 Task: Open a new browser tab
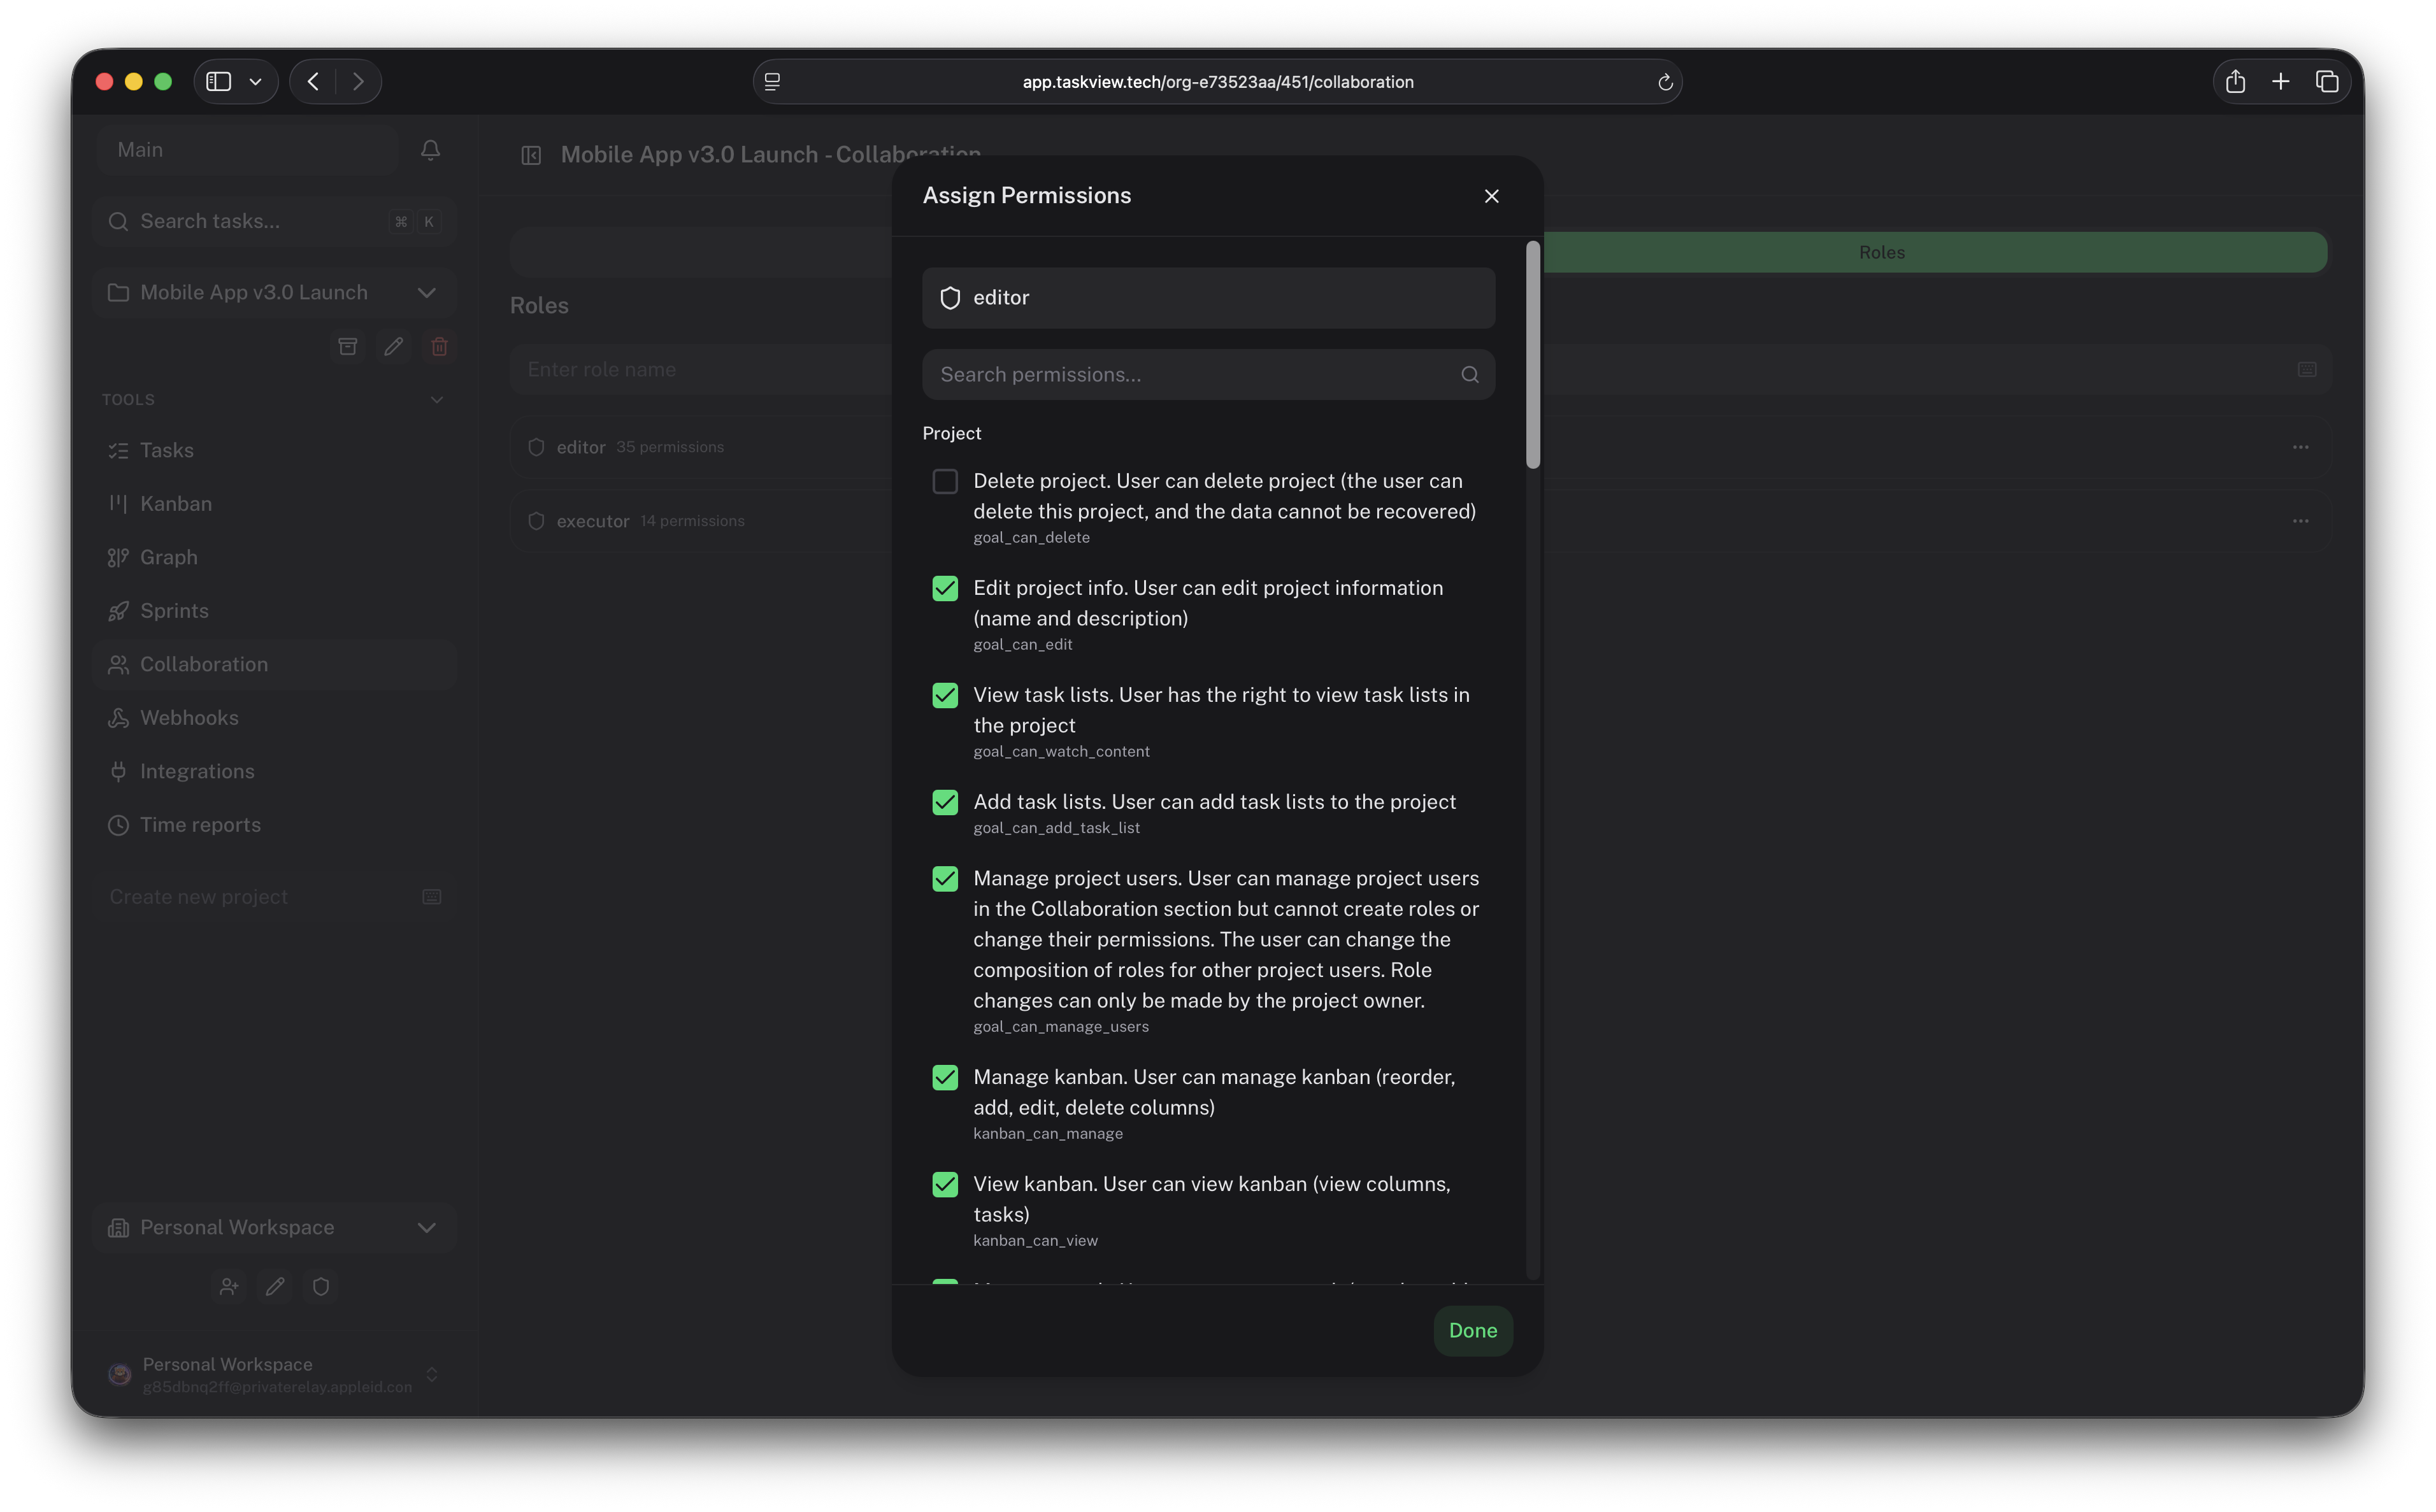(x=2280, y=82)
